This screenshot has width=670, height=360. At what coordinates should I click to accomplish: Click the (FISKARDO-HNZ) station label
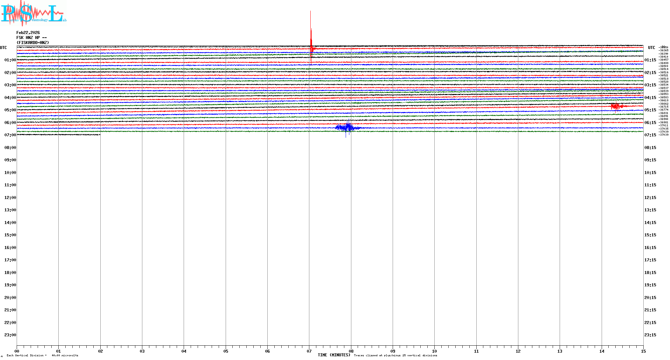click(x=33, y=43)
